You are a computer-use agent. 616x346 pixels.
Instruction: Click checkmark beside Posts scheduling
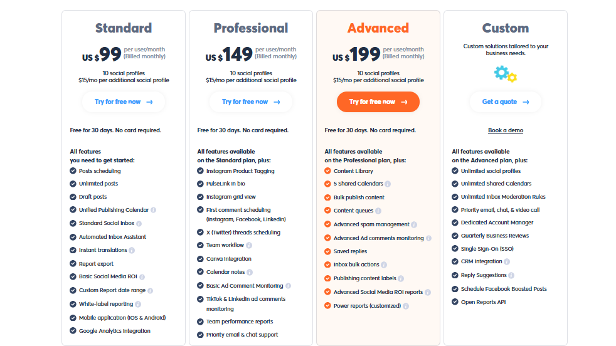point(73,171)
